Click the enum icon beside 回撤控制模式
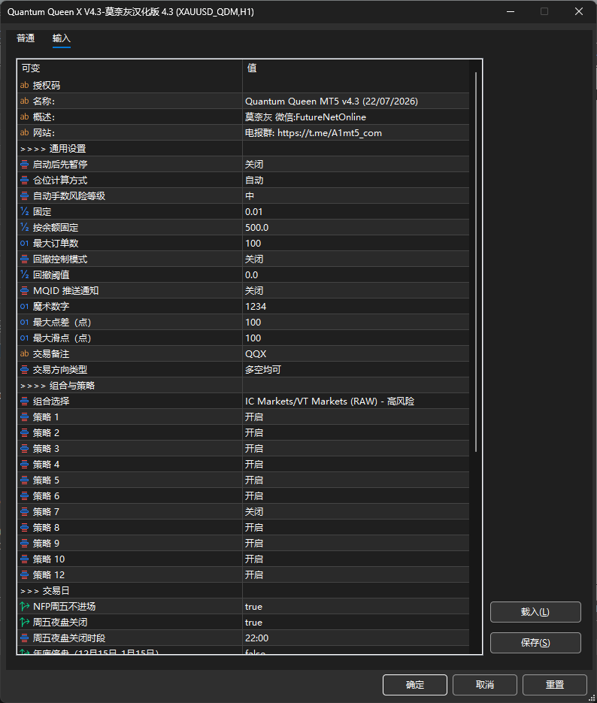The height and width of the screenshot is (703, 597). point(25,259)
